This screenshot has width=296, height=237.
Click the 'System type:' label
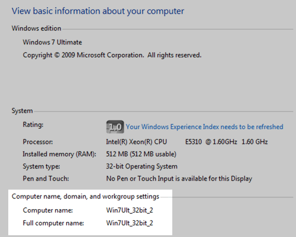(41, 166)
